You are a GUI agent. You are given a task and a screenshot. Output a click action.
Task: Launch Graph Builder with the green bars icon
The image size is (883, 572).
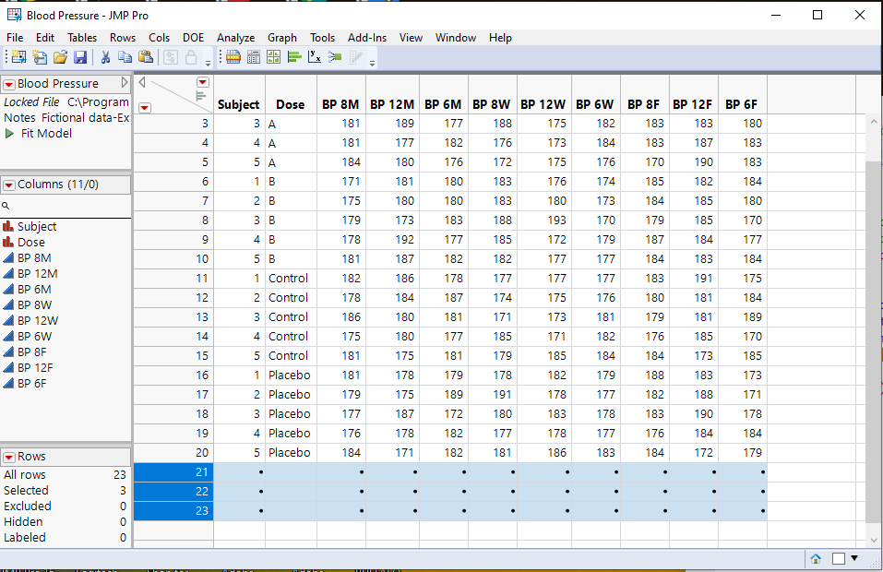tap(293, 57)
